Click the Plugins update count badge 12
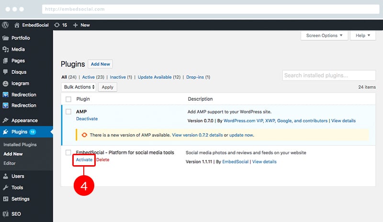The image size is (383, 222). (x=33, y=132)
